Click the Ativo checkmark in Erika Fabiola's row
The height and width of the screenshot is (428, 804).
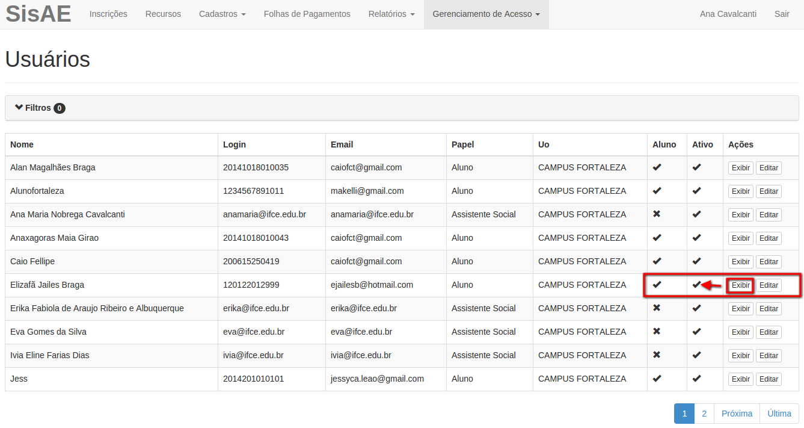tap(696, 308)
